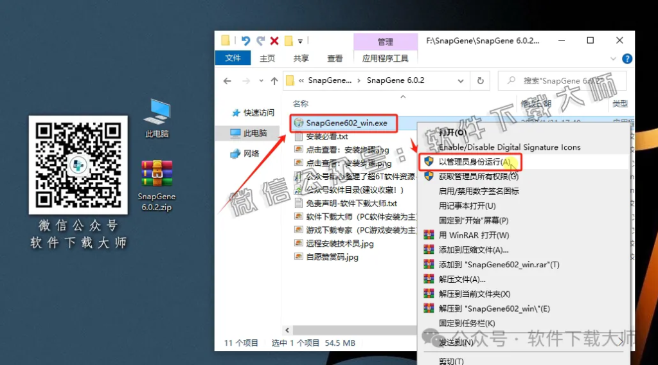Choose Enable/Disable Digital Signature Icons

[510, 147]
